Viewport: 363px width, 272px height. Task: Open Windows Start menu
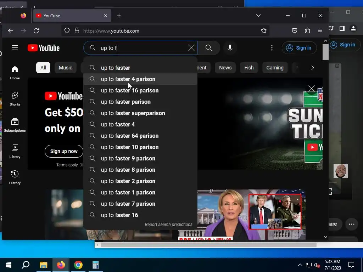click(x=9, y=265)
